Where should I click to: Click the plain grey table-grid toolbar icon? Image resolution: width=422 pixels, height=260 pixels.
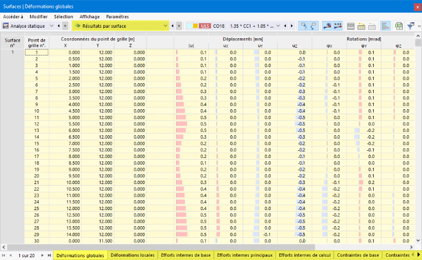[351, 26]
